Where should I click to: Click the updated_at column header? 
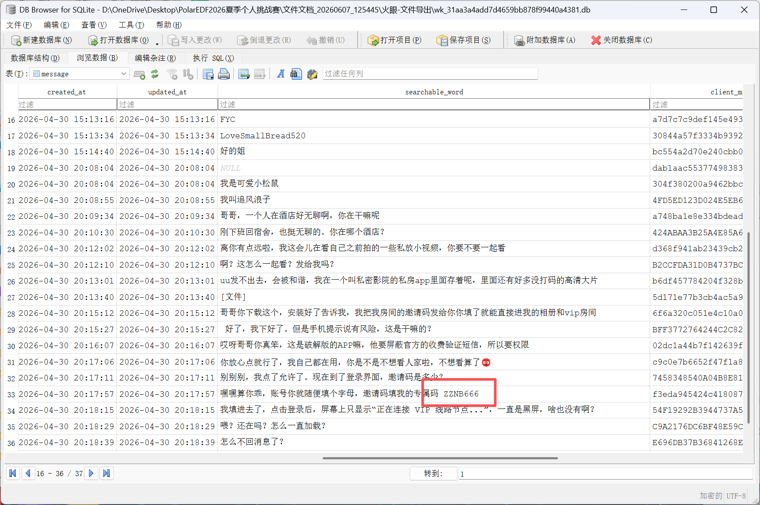click(x=167, y=92)
